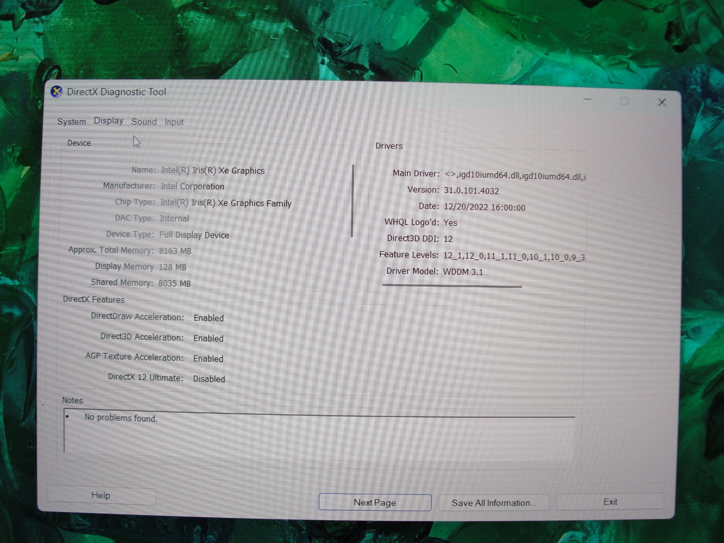The width and height of the screenshot is (724, 543).
Task: Open the Sound tab
Action: [x=144, y=122]
